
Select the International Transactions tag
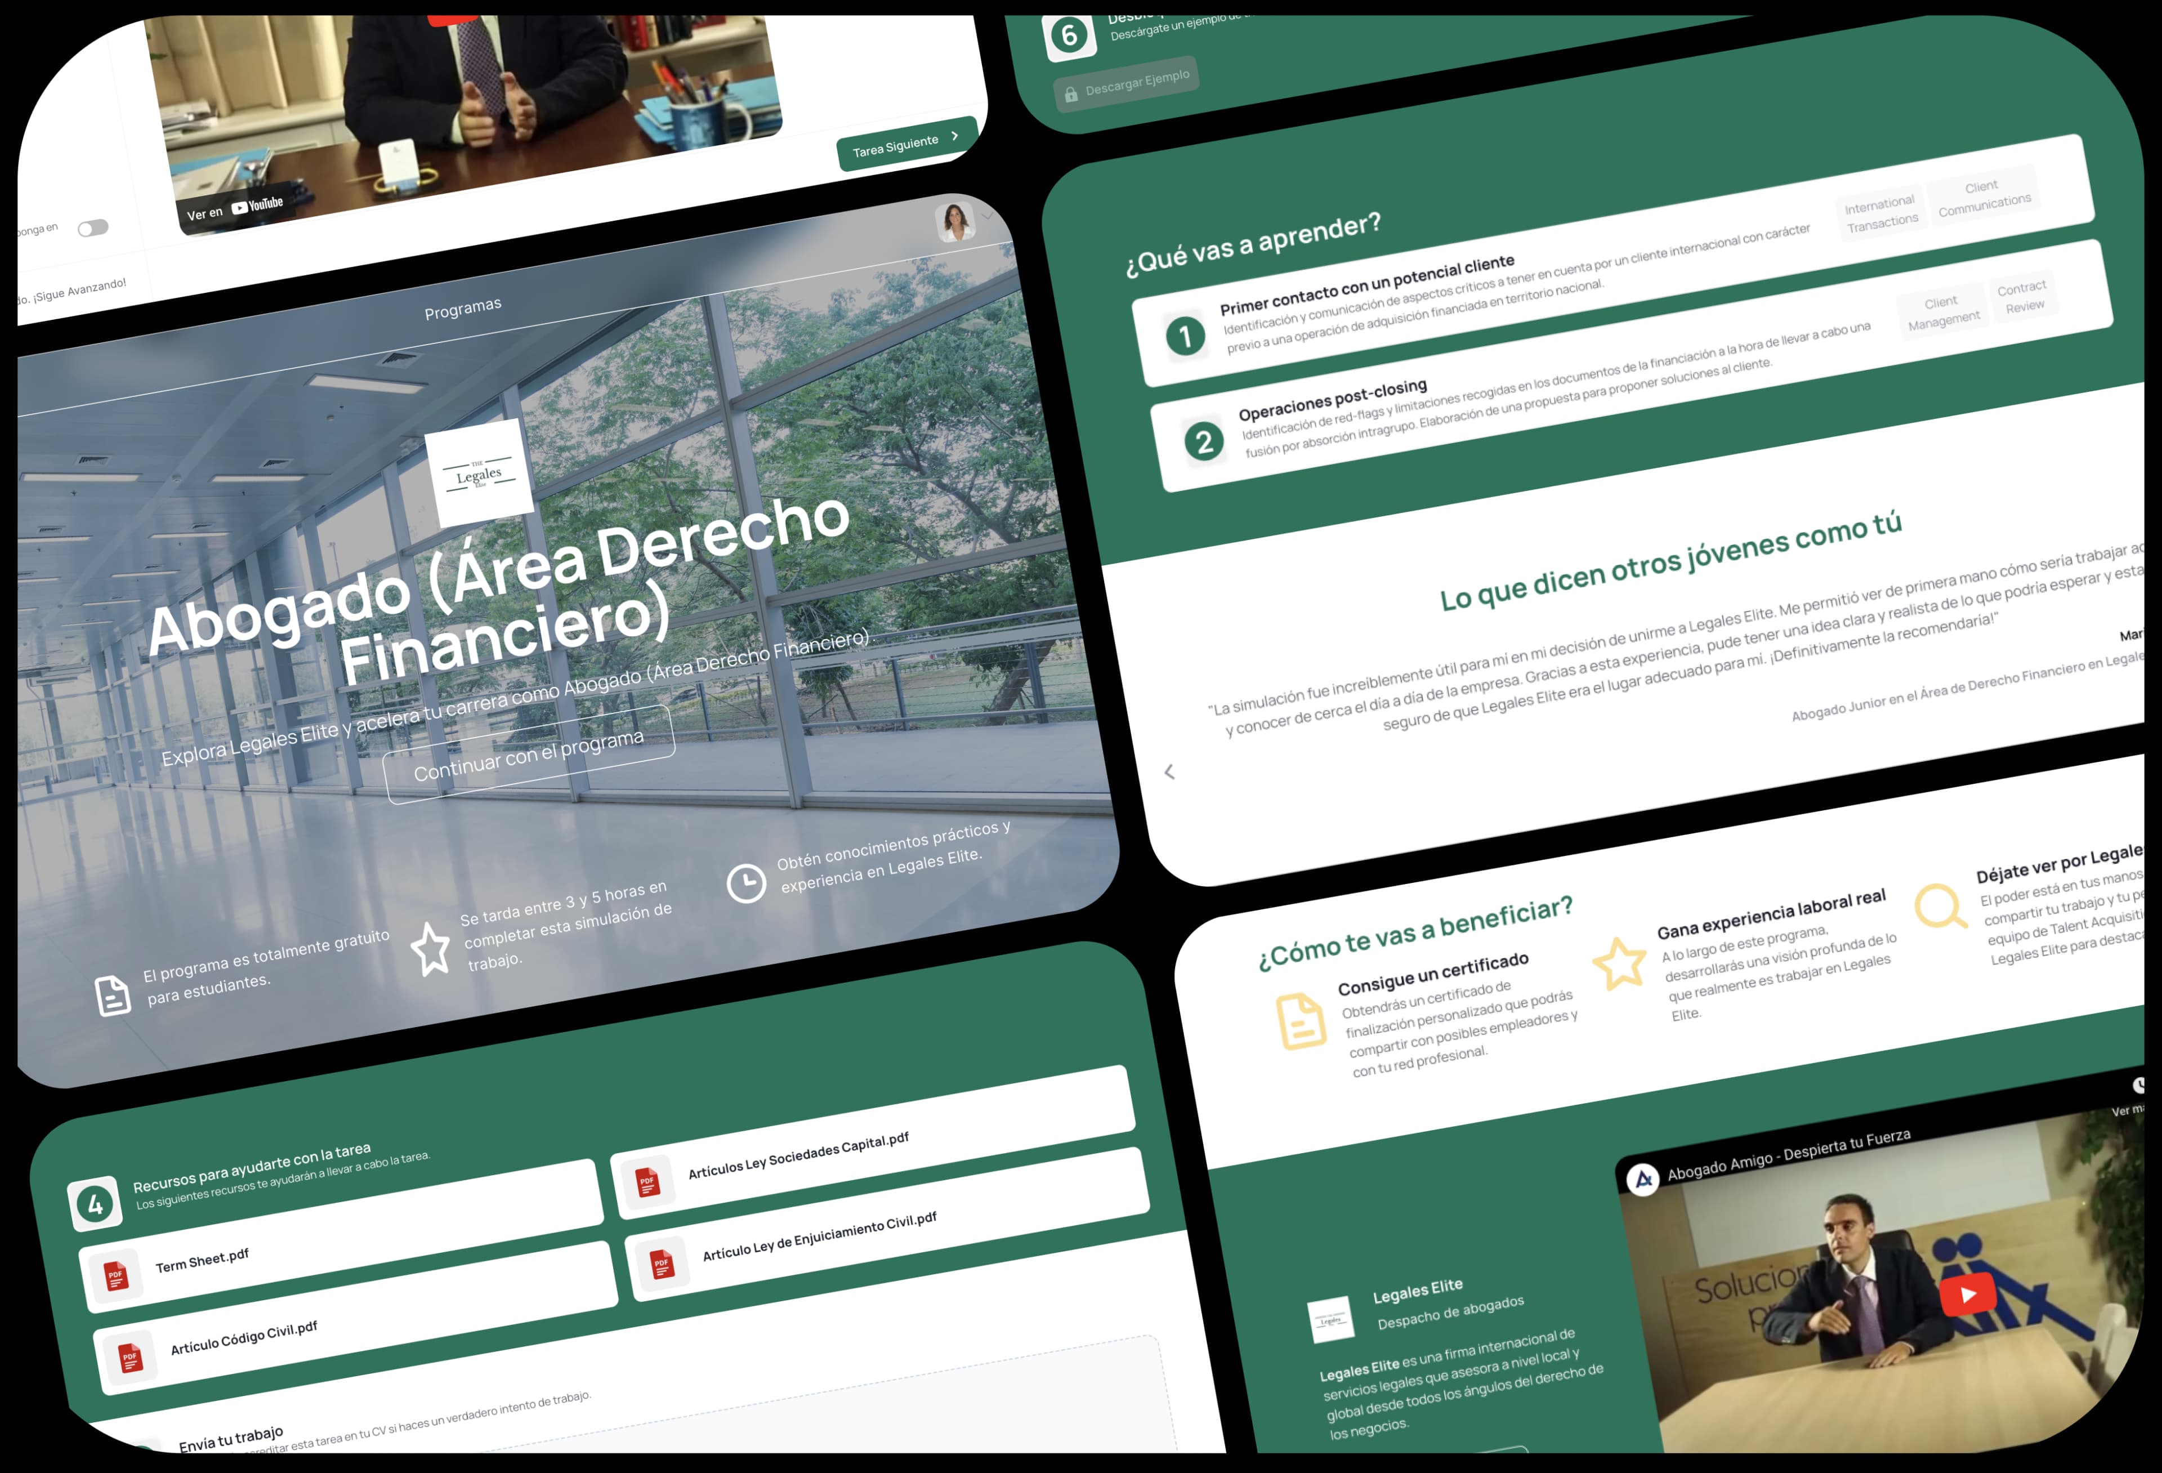tap(1881, 213)
